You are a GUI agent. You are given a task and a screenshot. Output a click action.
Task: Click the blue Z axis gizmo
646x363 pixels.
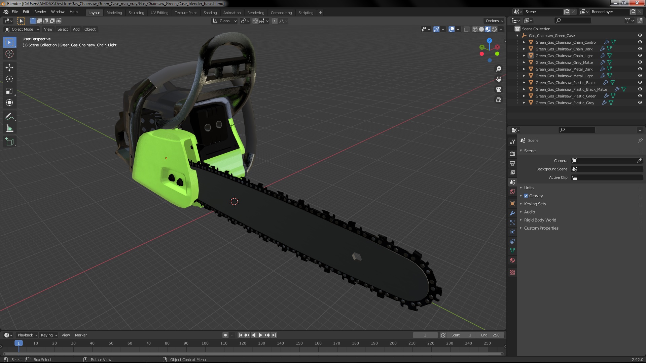pyautogui.click(x=489, y=40)
